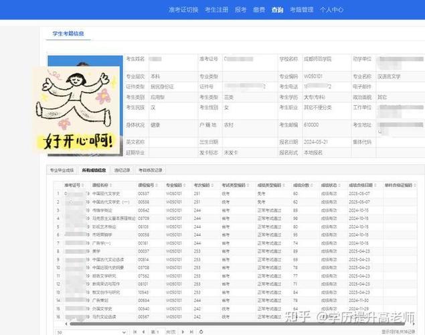425x335 pixels.
Task: Jump to last page of results
Action: click(x=191, y=332)
